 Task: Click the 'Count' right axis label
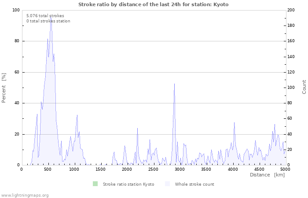tap(304, 87)
